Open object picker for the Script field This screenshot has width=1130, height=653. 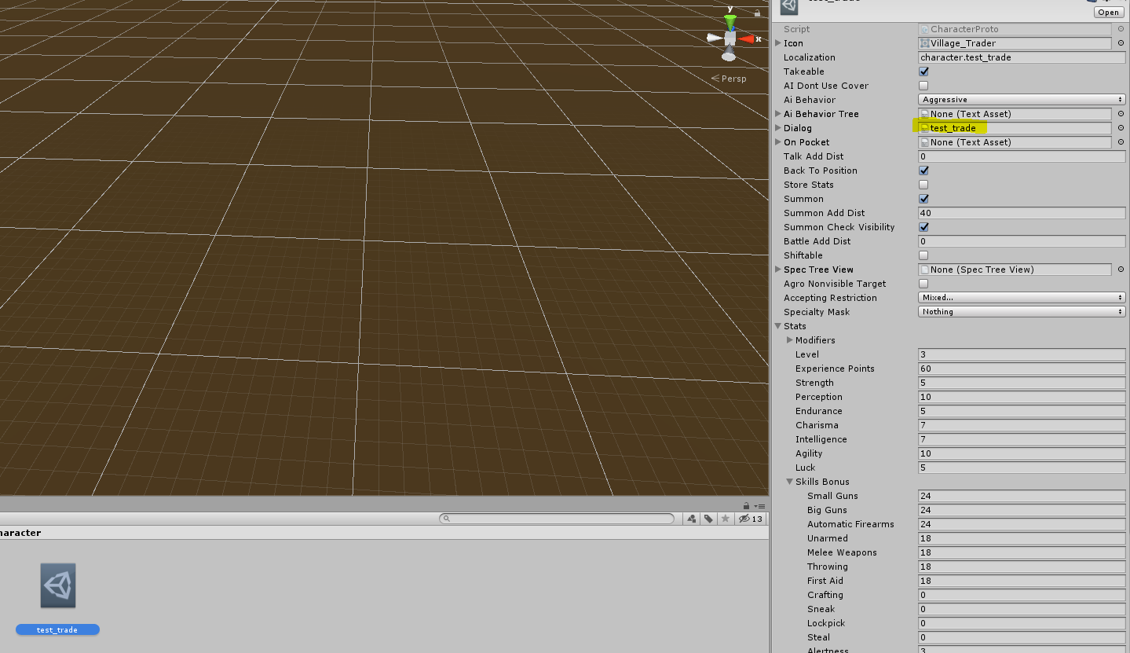tap(1121, 29)
